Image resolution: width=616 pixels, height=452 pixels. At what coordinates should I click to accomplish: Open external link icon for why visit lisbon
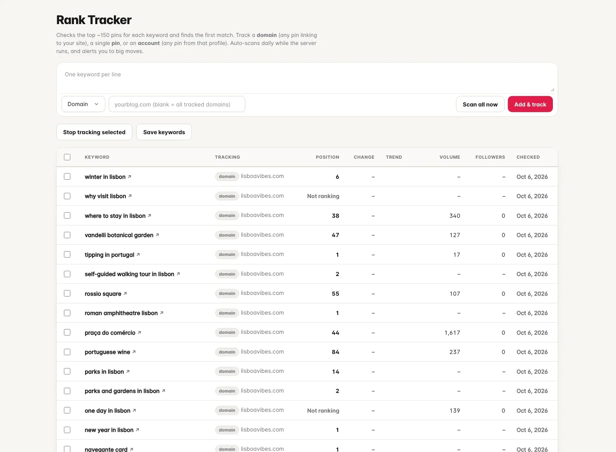click(130, 196)
